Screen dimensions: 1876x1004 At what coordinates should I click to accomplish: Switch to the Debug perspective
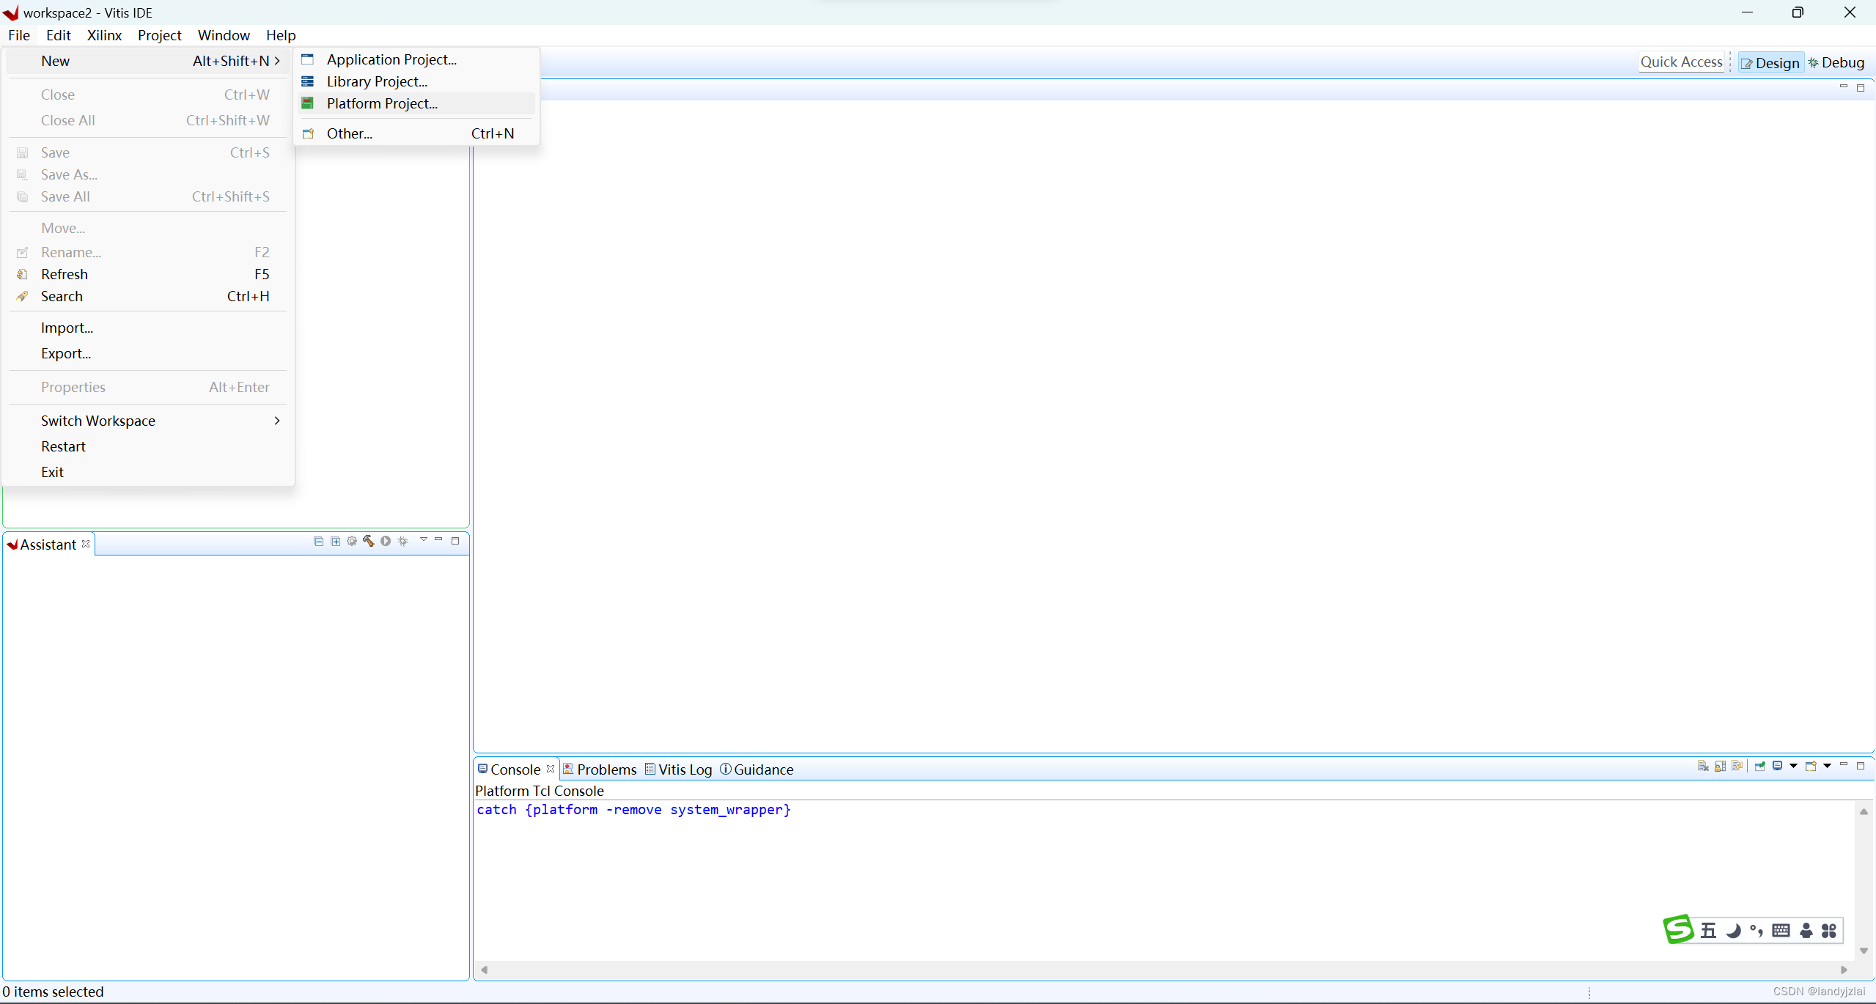click(x=1836, y=62)
